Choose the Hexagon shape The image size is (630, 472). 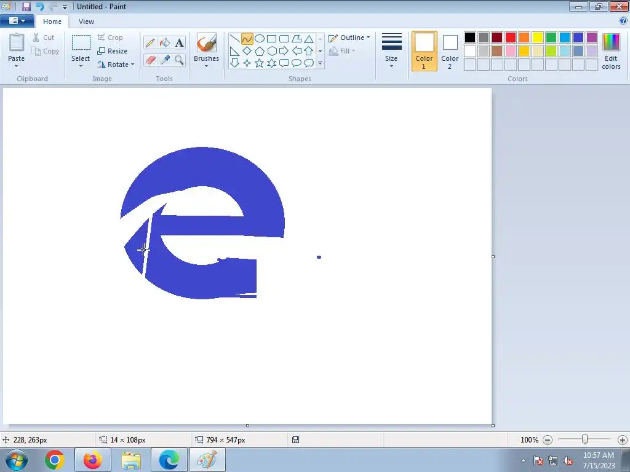tap(272, 51)
